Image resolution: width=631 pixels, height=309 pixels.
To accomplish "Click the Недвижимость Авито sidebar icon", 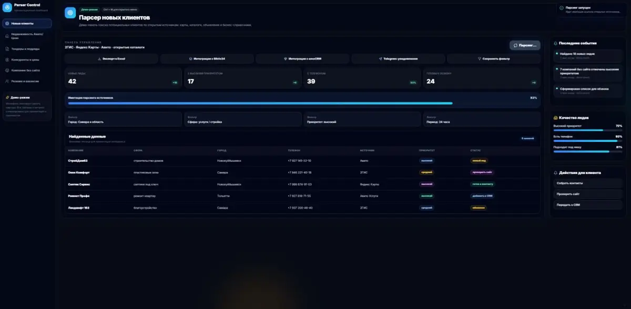I will pyautogui.click(x=7, y=36).
